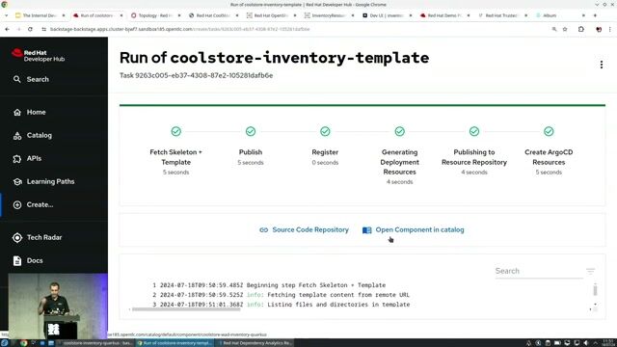
Task: Open the Chrome three-dot menu
Action: [x=610, y=29]
